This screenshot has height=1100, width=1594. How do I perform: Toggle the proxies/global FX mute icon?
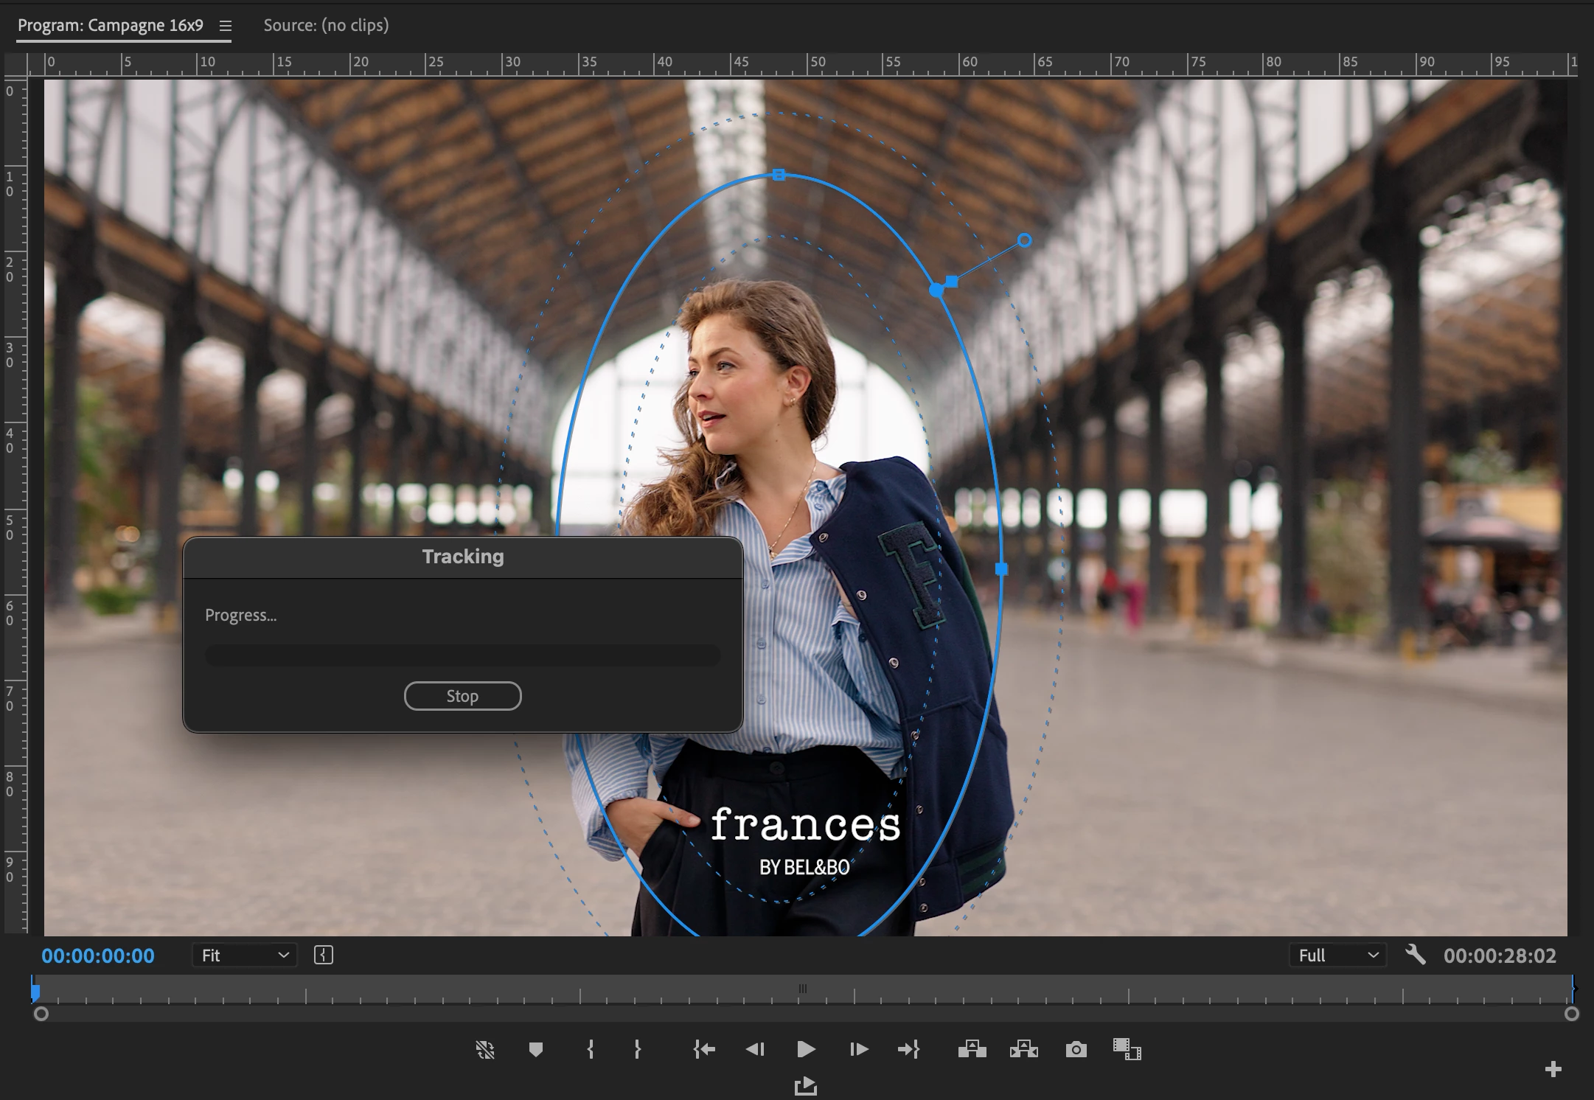(x=485, y=1049)
